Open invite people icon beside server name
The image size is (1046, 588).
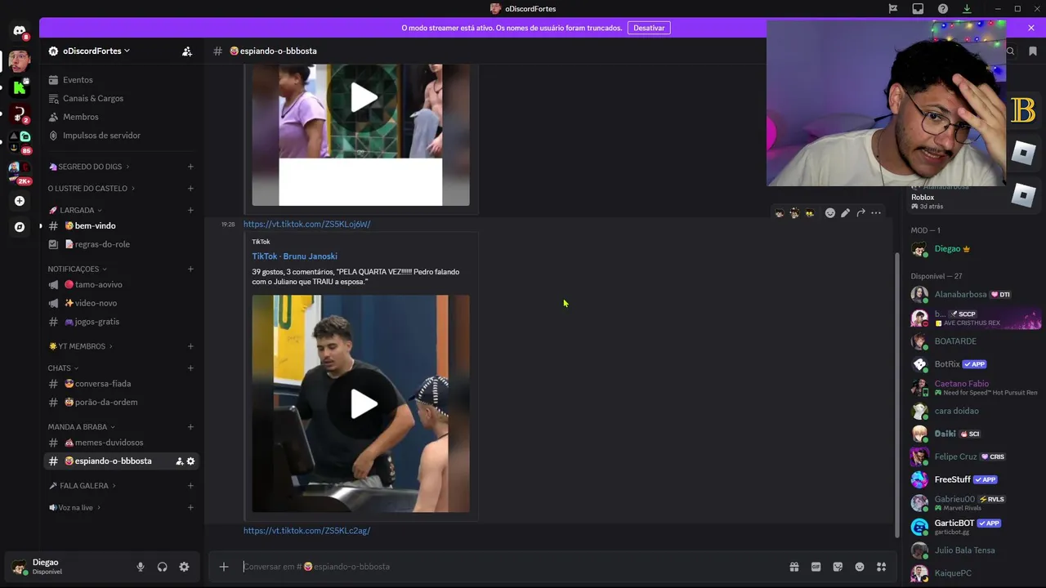pyautogui.click(x=187, y=51)
